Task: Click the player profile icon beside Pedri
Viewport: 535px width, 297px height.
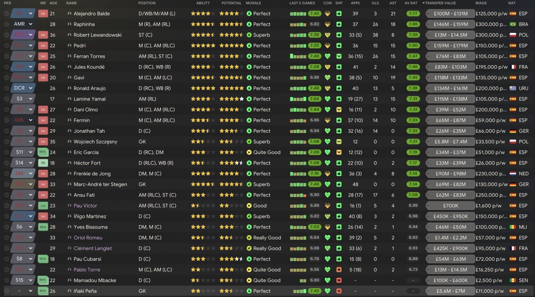Action: [69, 45]
